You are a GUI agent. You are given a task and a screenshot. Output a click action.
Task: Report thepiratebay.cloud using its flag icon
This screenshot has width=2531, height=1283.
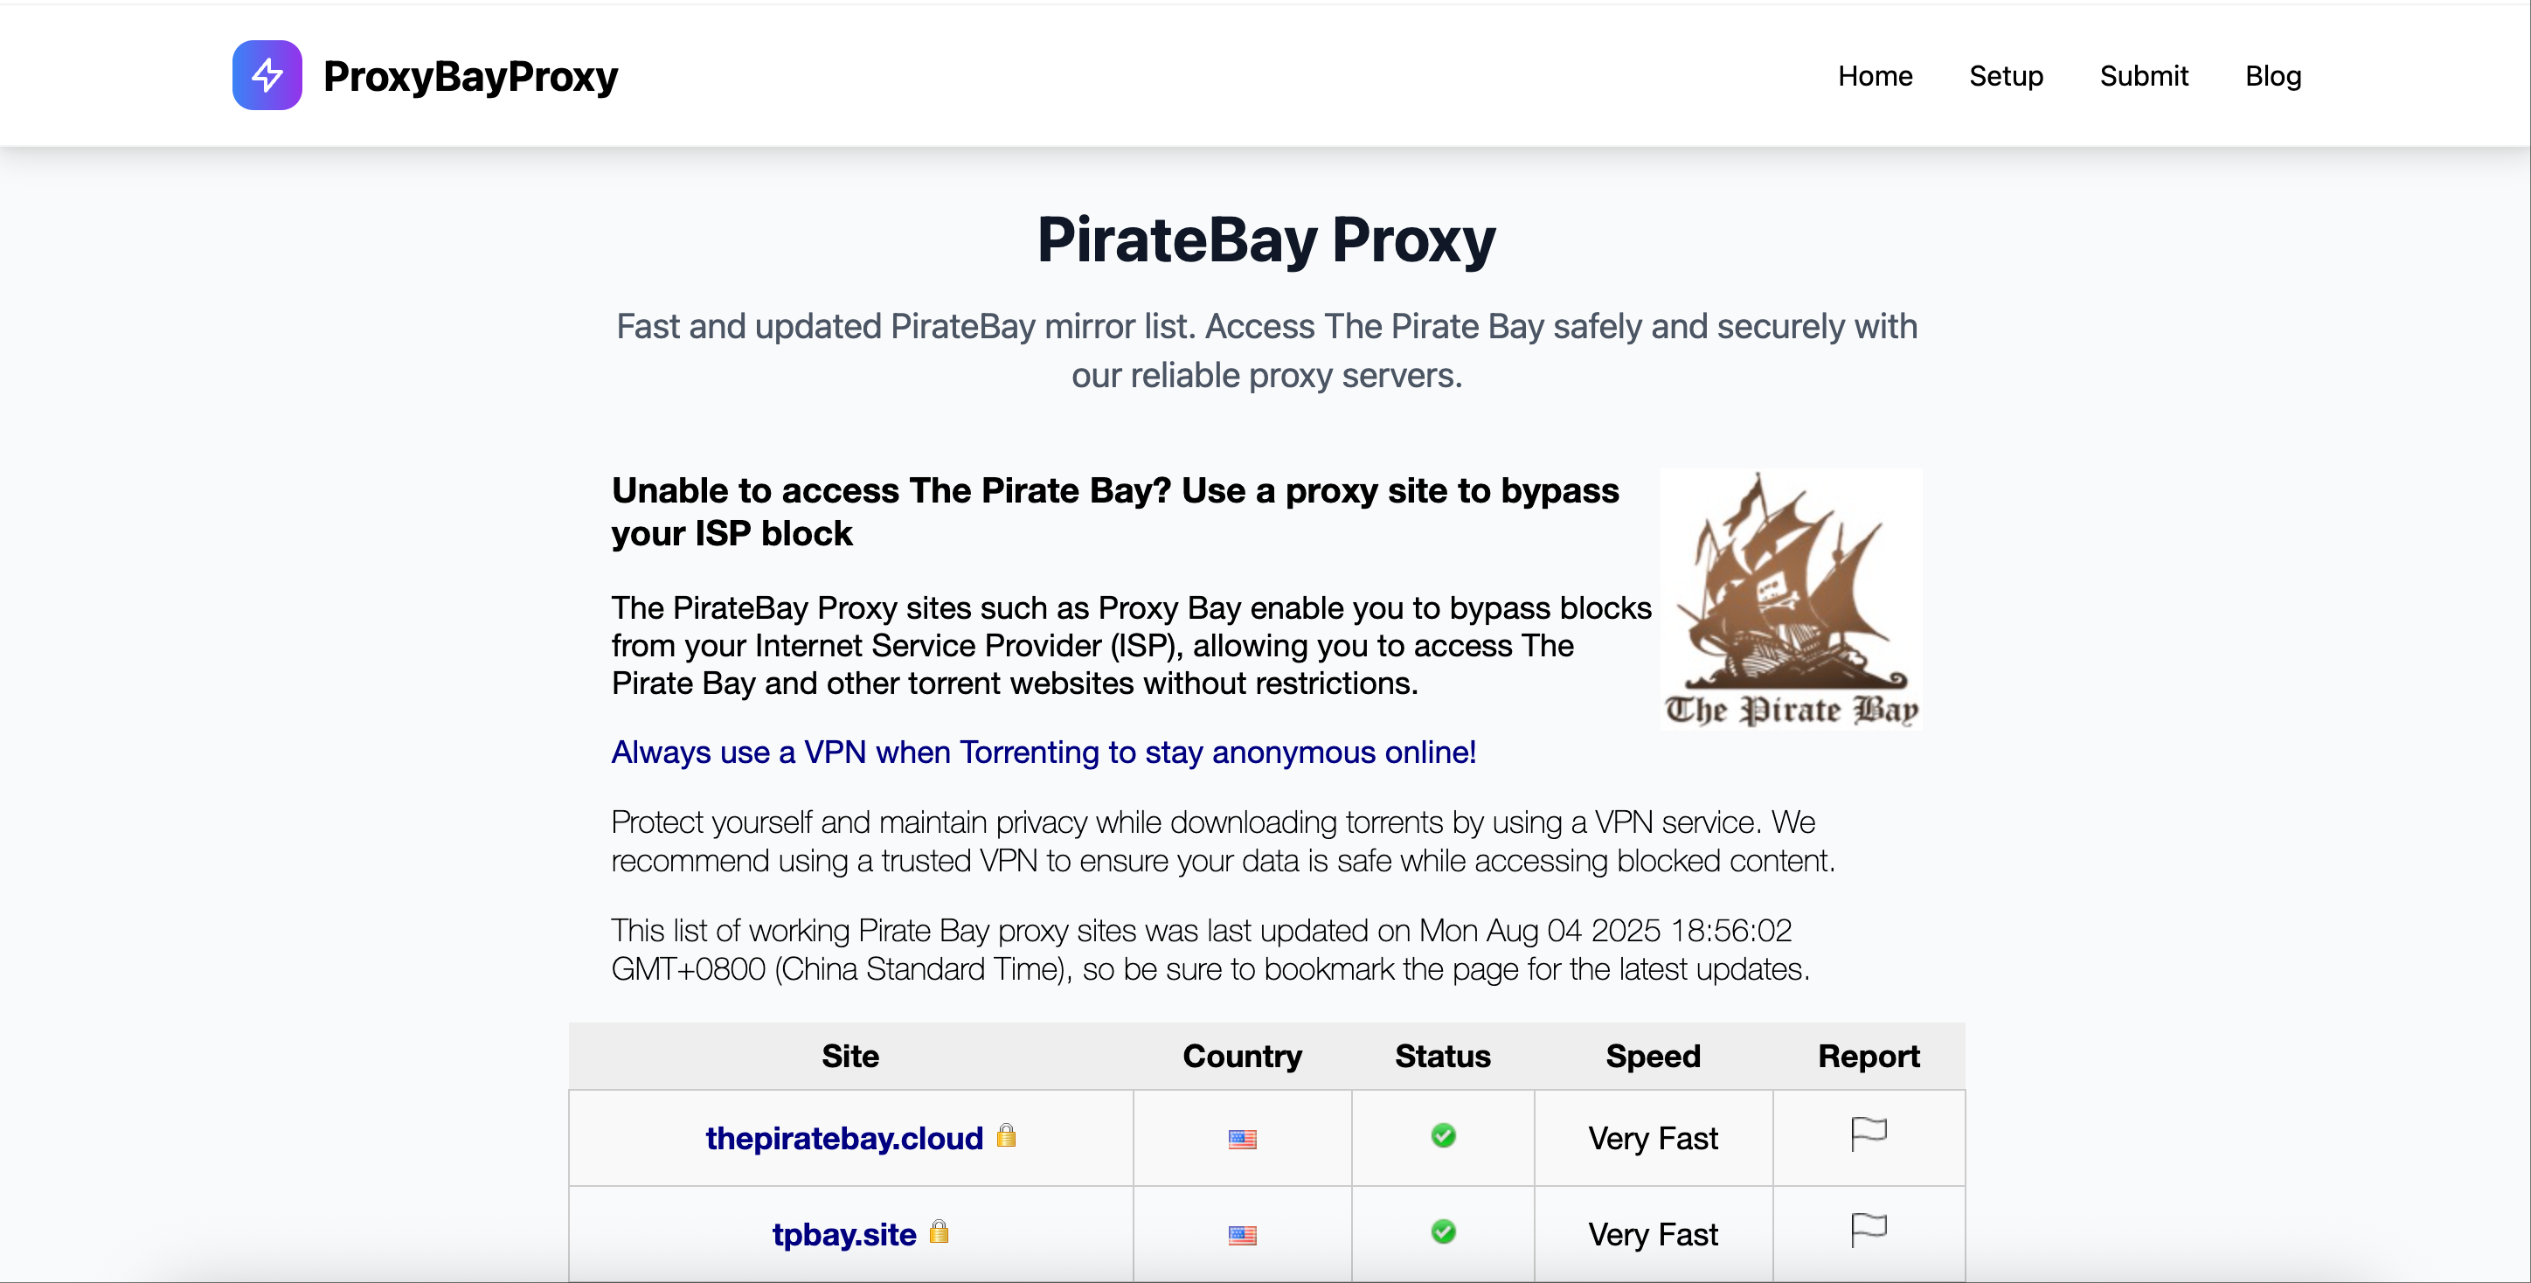point(1869,1134)
